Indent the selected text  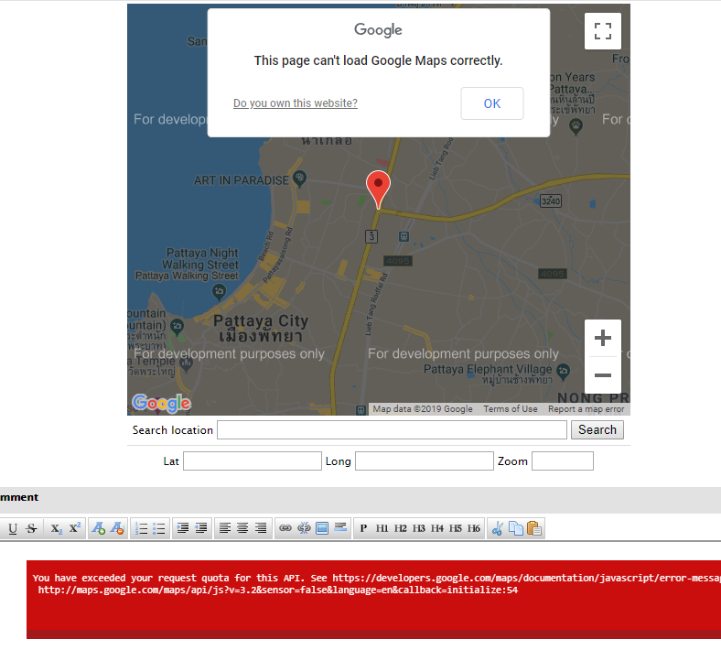[183, 528]
